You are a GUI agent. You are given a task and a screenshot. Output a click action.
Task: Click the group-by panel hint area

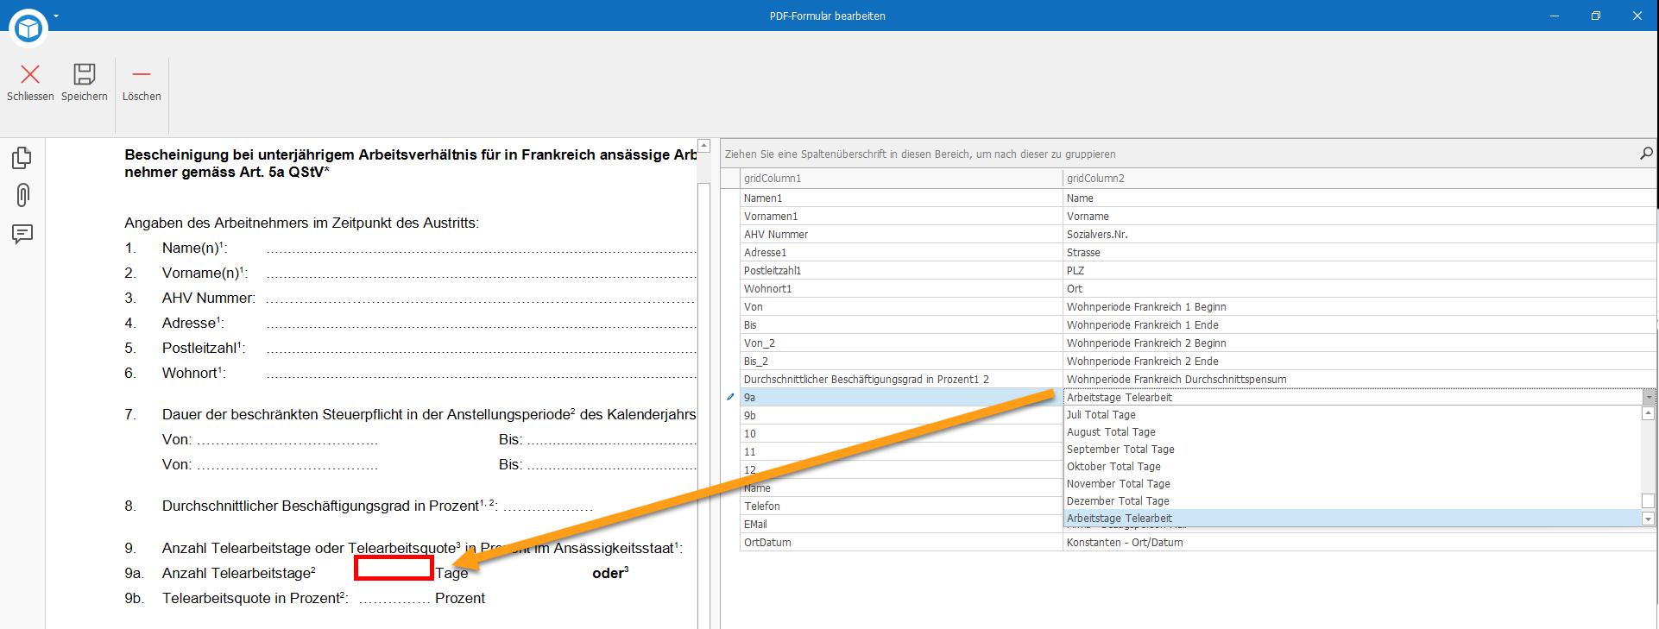[920, 154]
